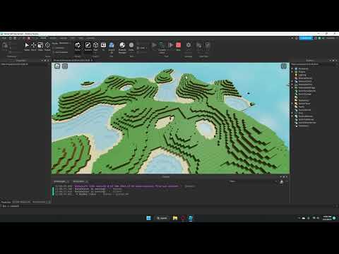The width and height of the screenshot is (339, 254).
Task: Switch to the MODEL ribbon tab
Action: (53, 38)
